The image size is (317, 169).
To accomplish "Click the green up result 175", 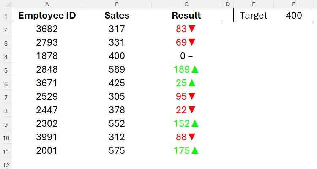I will pyautogui.click(x=186, y=151).
